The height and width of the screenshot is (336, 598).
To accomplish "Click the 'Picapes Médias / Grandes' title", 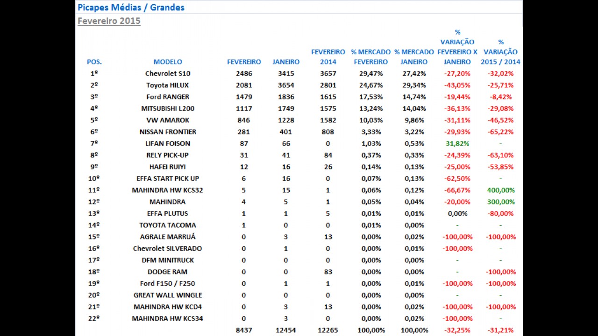I will click(131, 7).
